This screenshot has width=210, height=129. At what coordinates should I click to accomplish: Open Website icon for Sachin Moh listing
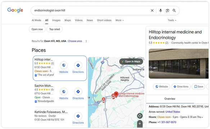click(64, 91)
